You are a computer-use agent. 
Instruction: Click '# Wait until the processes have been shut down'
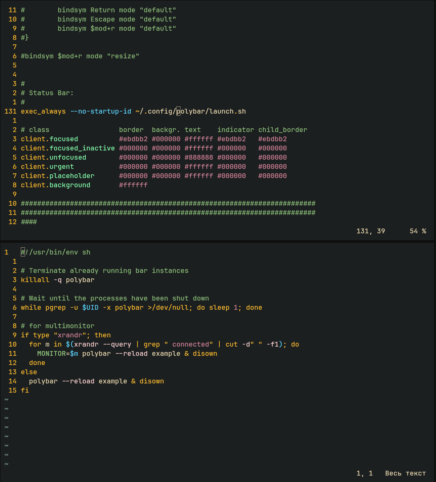click(115, 298)
